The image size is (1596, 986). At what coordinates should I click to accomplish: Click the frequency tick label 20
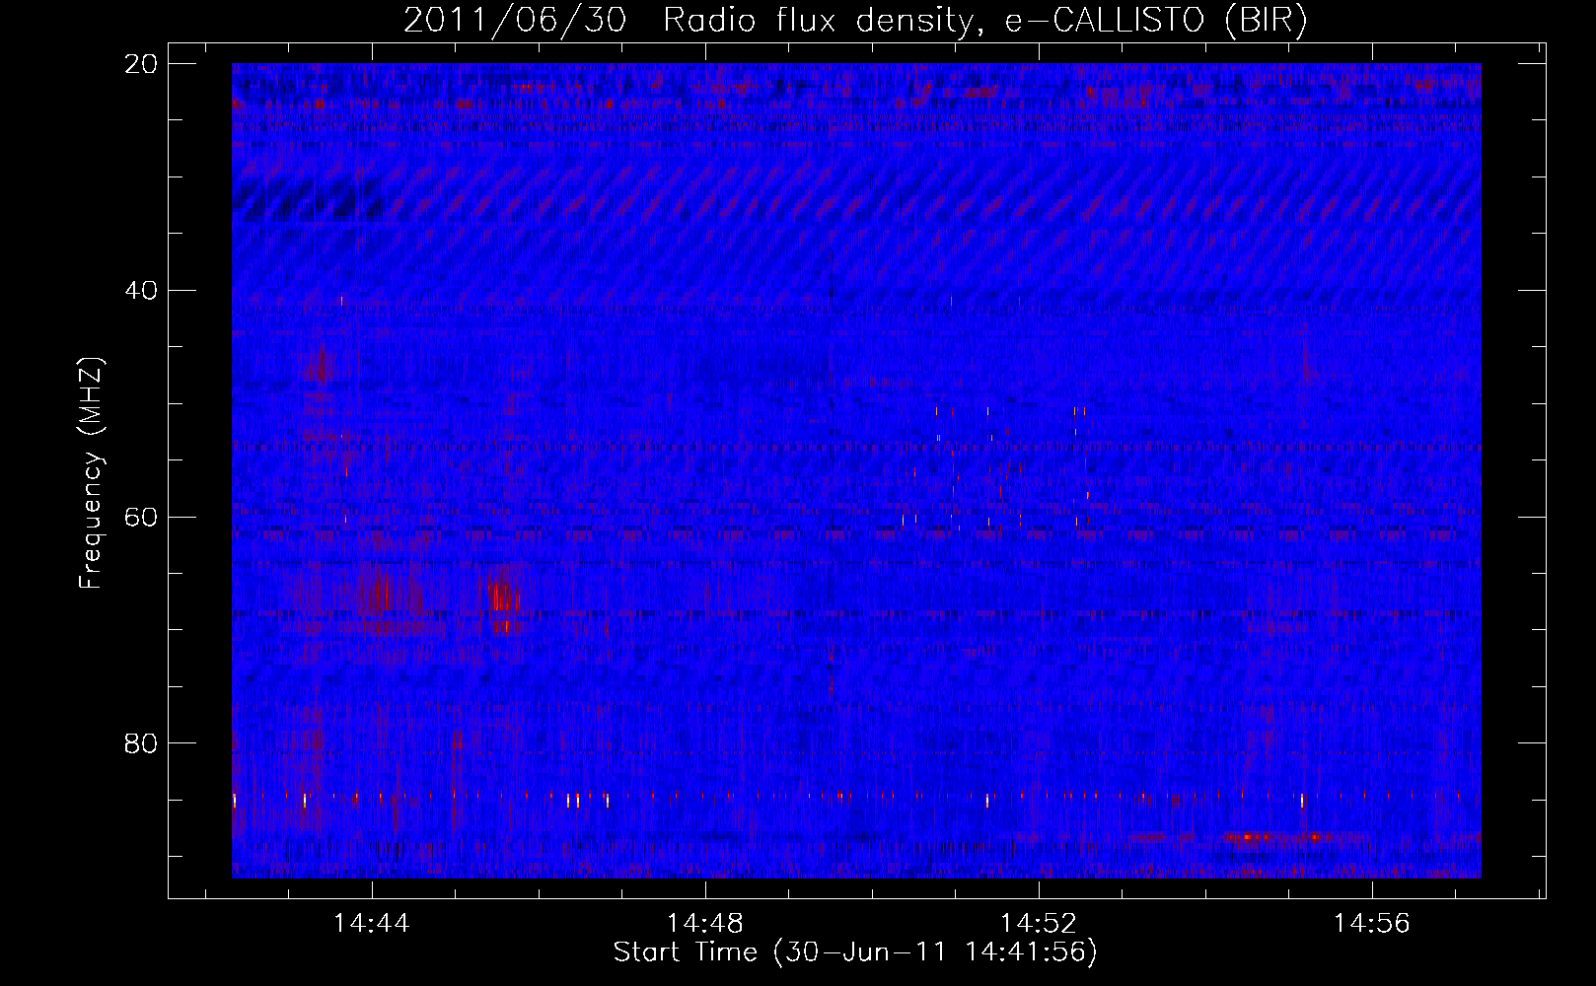tap(141, 64)
